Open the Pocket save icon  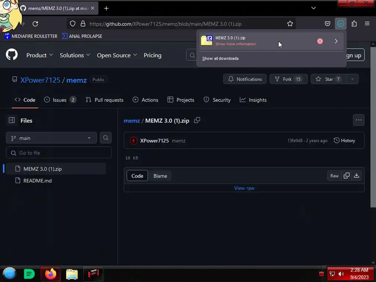pyautogui.click(x=327, y=24)
